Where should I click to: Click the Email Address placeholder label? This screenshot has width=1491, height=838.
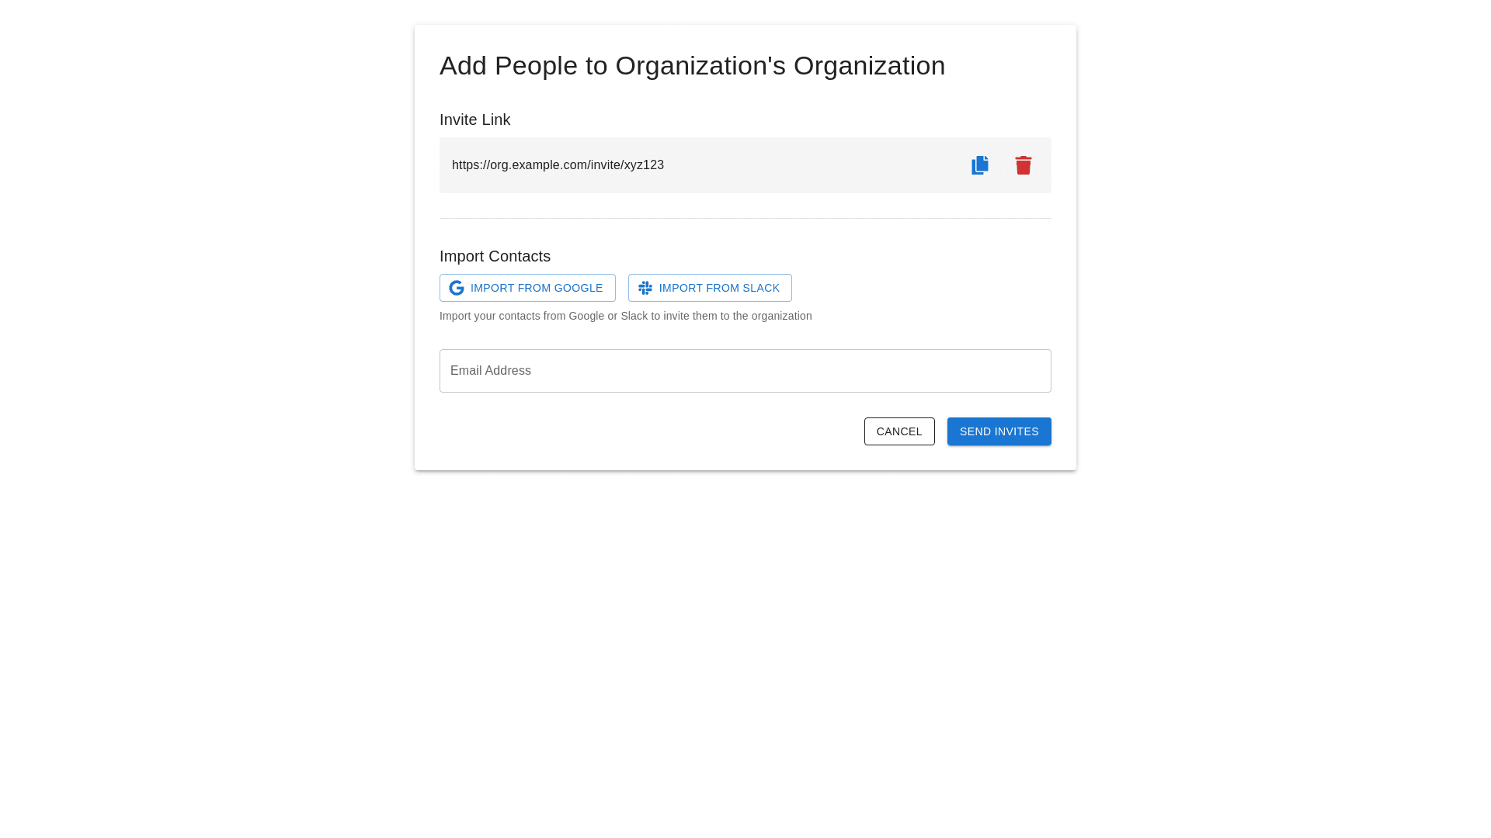click(x=491, y=371)
